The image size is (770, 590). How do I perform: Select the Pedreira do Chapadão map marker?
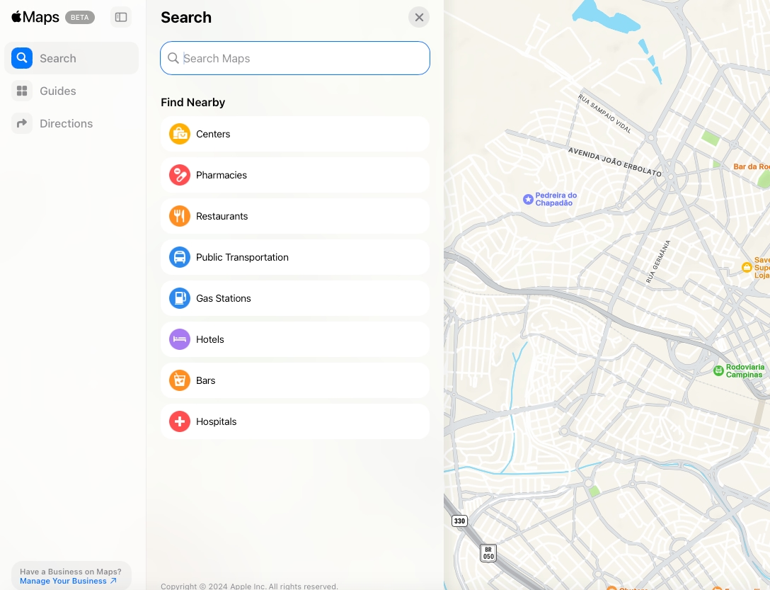click(529, 199)
